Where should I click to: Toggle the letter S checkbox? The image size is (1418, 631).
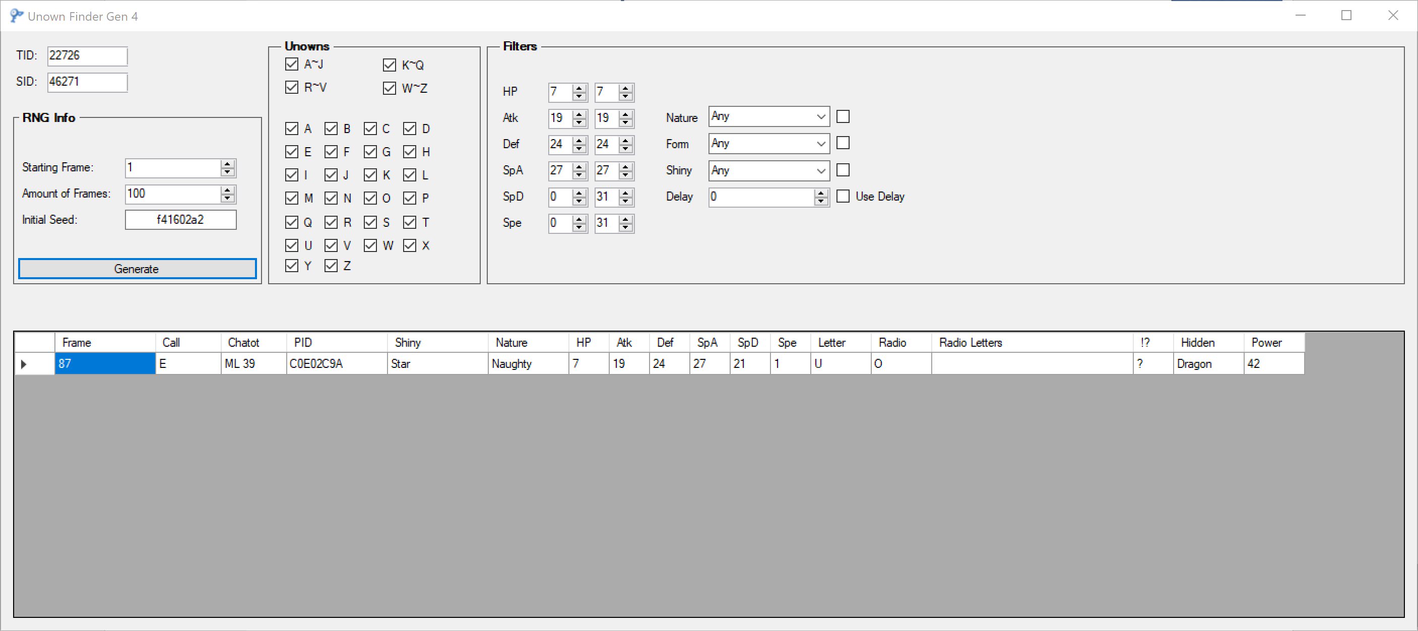click(x=370, y=222)
